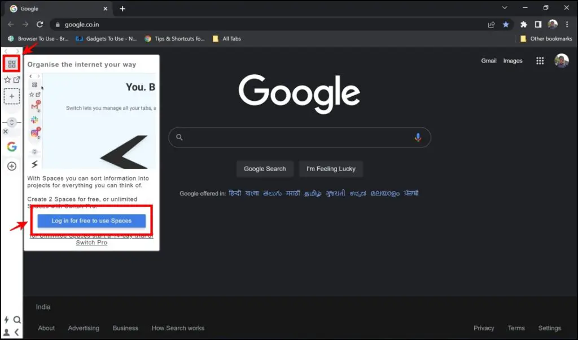
Task: Click Log in for free to use Spaces
Action: [x=91, y=221]
